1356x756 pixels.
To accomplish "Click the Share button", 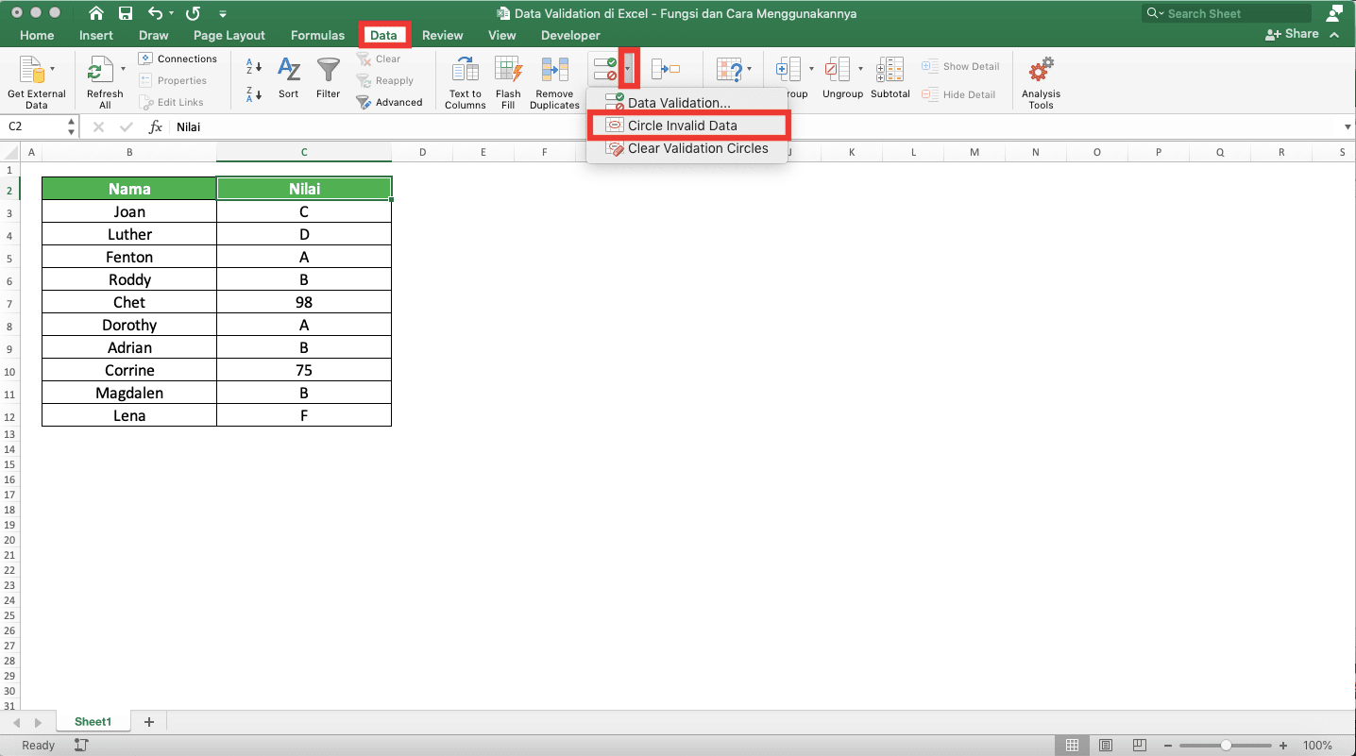I will 1292,34.
